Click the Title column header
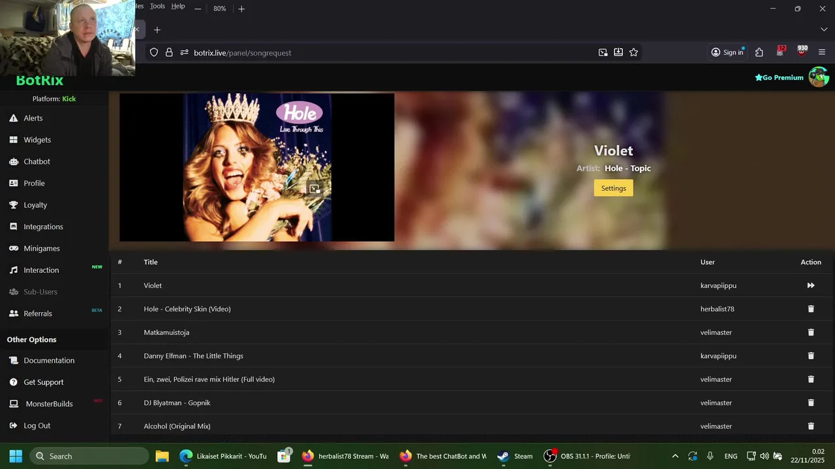This screenshot has height=469, width=835. (151, 262)
